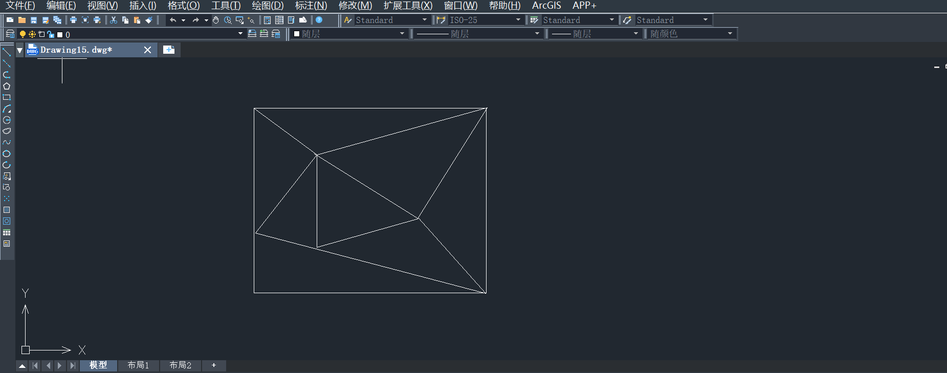Click the Insert block tool
Viewport: 947px width, 373px height.
[x=7, y=176]
